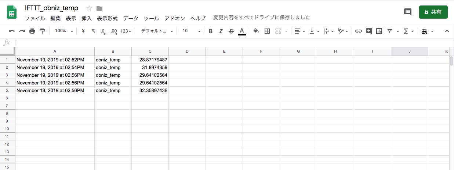Click the print icon
This screenshot has height=170, width=454.
click(32, 31)
